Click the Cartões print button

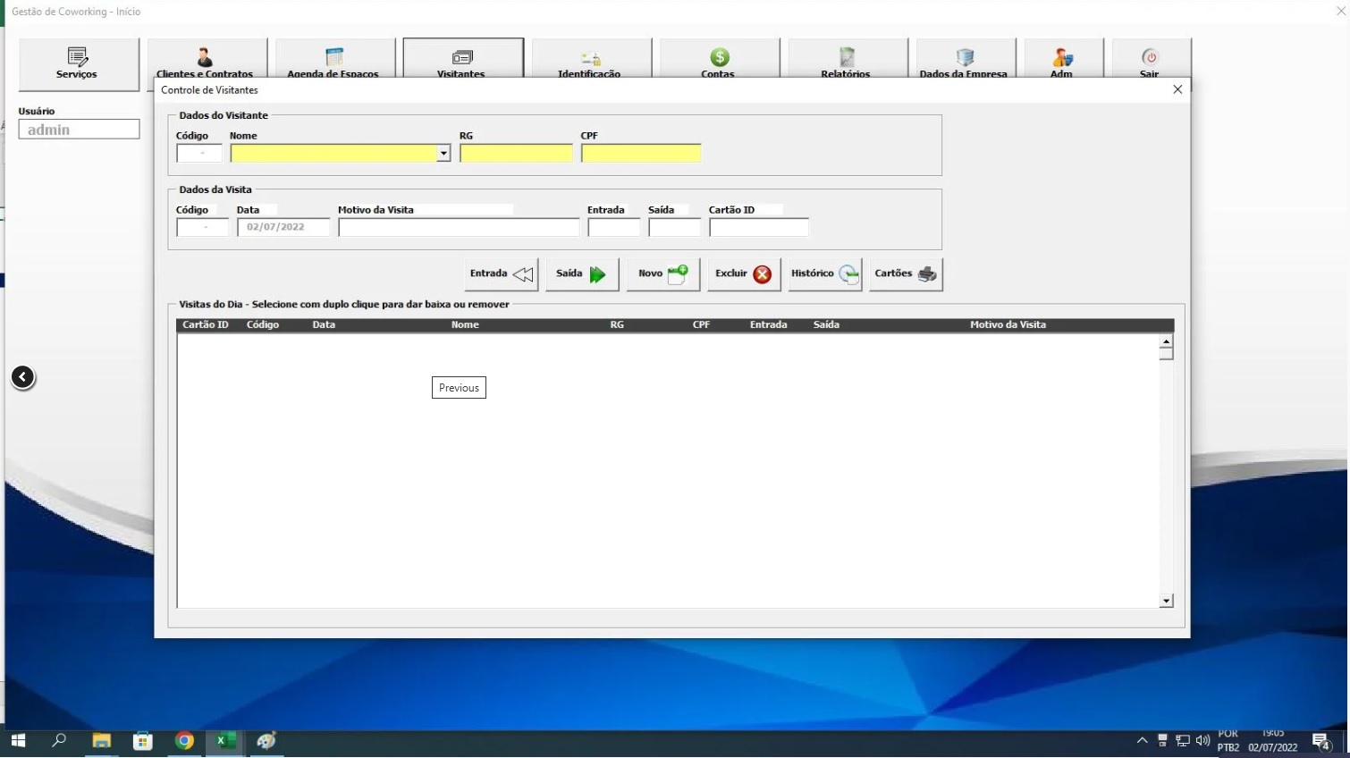pos(906,274)
